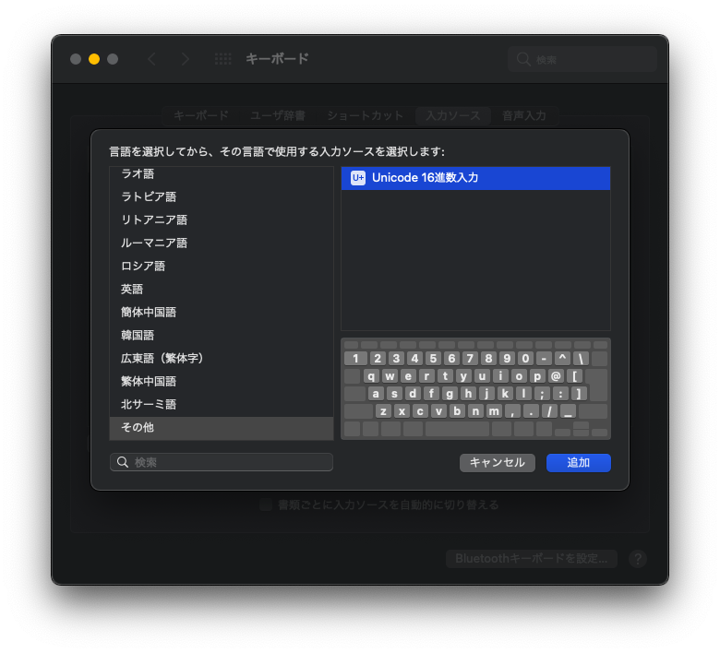Click the yellow minimize window button

[94, 59]
